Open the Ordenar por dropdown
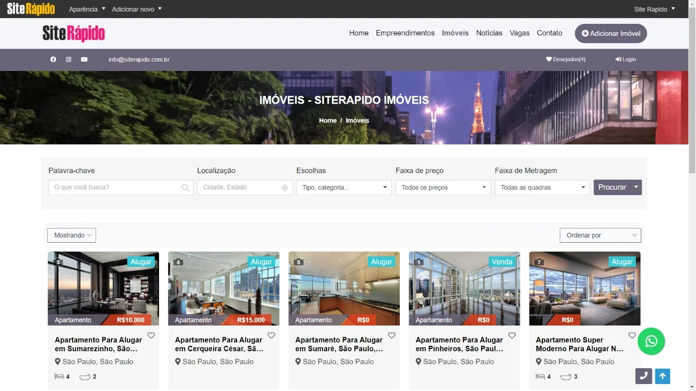696x391 pixels. (x=601, y=235)
